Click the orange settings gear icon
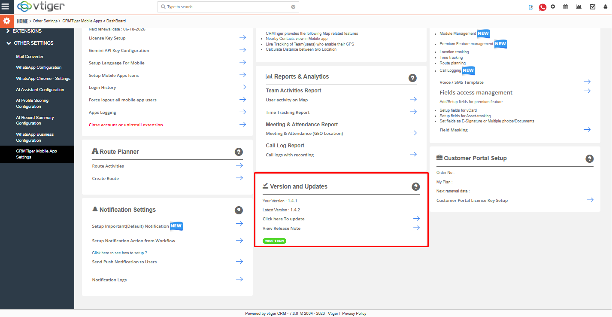612x317 pixels. click(6, 21)
